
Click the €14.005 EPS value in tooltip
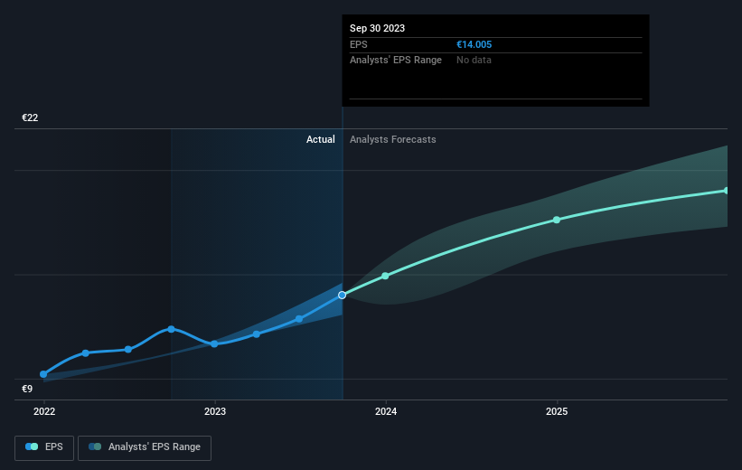(474, 44)
